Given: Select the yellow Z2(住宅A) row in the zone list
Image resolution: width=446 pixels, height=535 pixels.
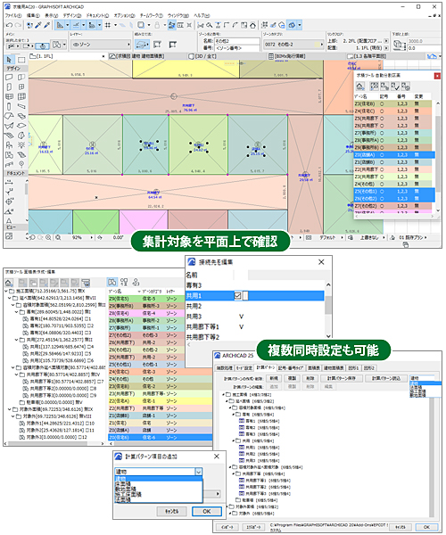Looking at the screenshot, I should [160, 401].
